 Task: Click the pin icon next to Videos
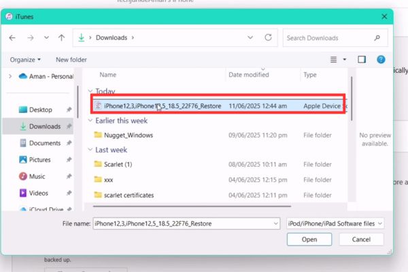point(69,193)
